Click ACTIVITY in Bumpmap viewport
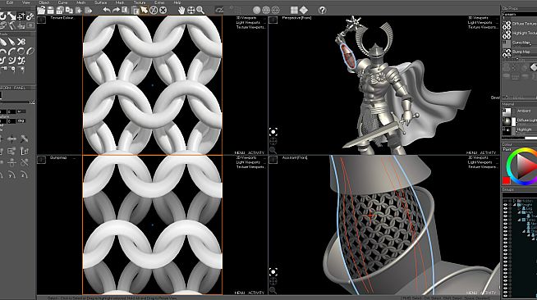 pos(256,293)
